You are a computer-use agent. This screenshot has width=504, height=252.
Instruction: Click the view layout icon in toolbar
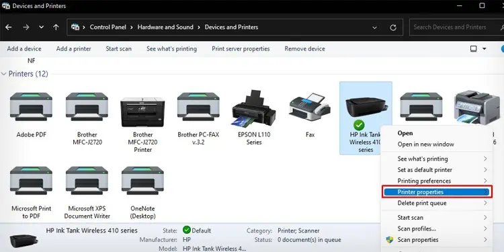(x=474, y=49)
